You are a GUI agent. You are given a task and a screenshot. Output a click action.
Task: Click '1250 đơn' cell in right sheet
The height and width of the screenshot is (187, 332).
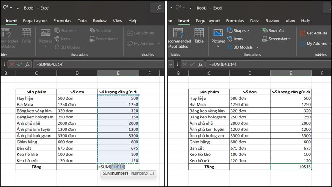point(250,105)
